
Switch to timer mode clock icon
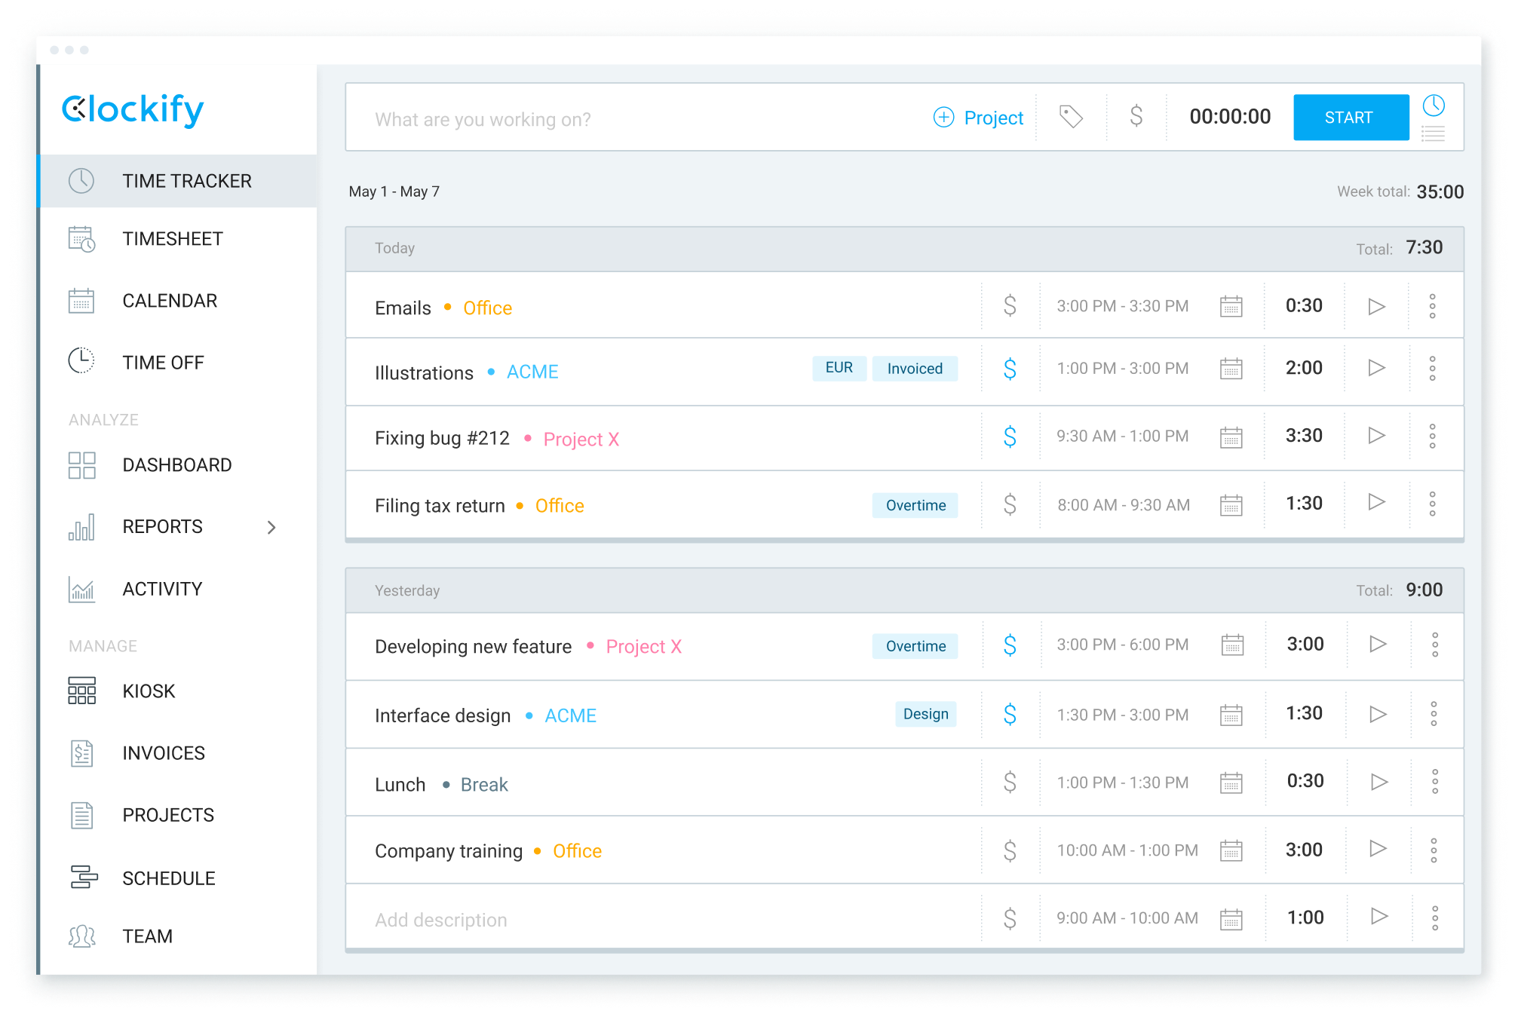[x=1433, y=106]
